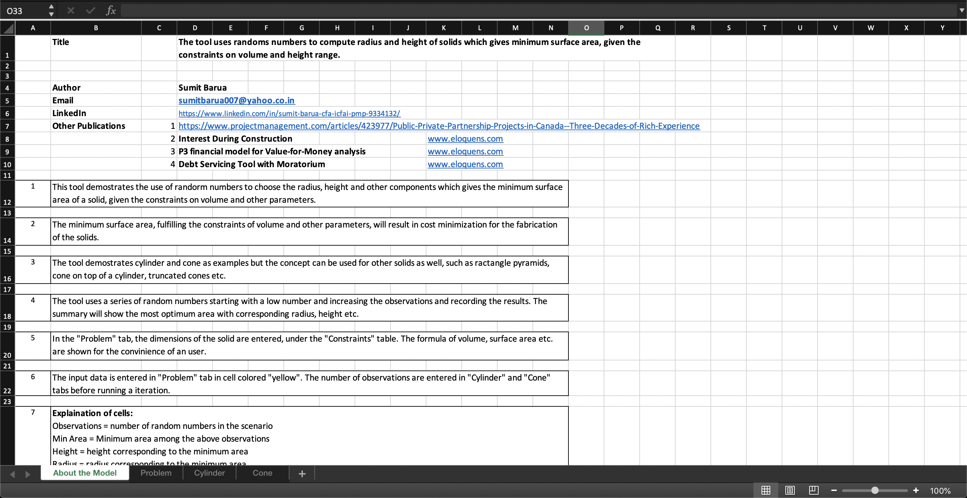Select column O header
967x498 pixels.
[586, 28]
